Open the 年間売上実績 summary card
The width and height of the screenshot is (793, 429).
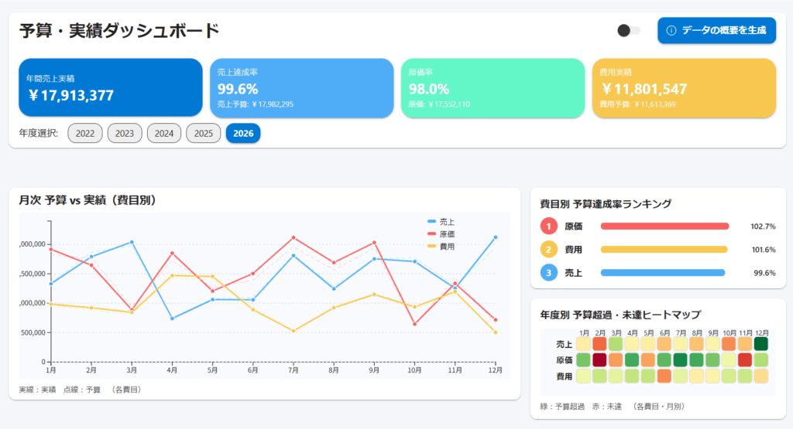(110, 88)
